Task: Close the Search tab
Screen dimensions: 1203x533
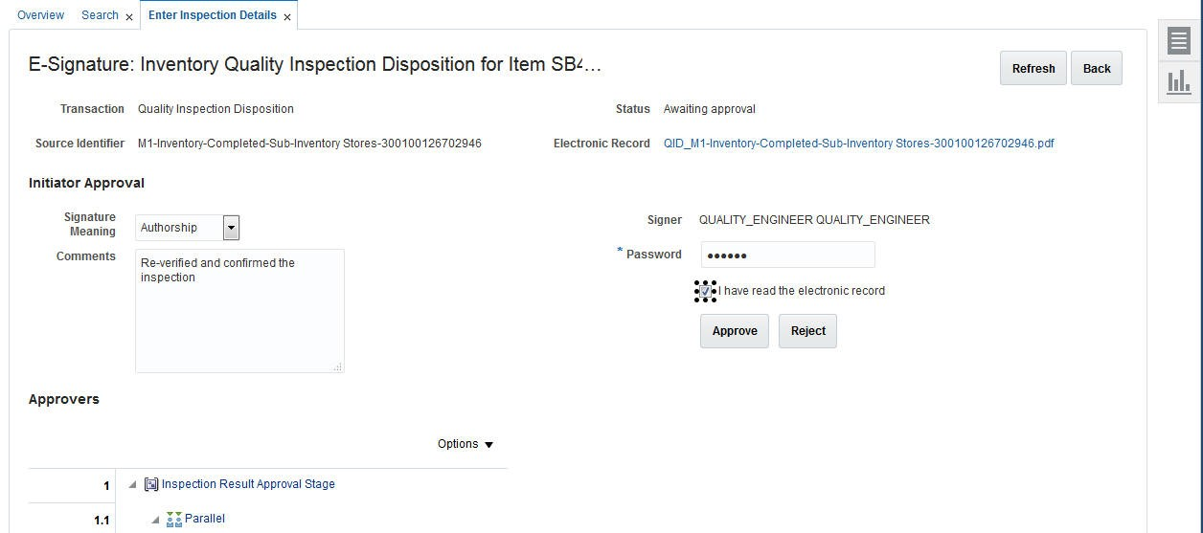Action: coord(129,17)
